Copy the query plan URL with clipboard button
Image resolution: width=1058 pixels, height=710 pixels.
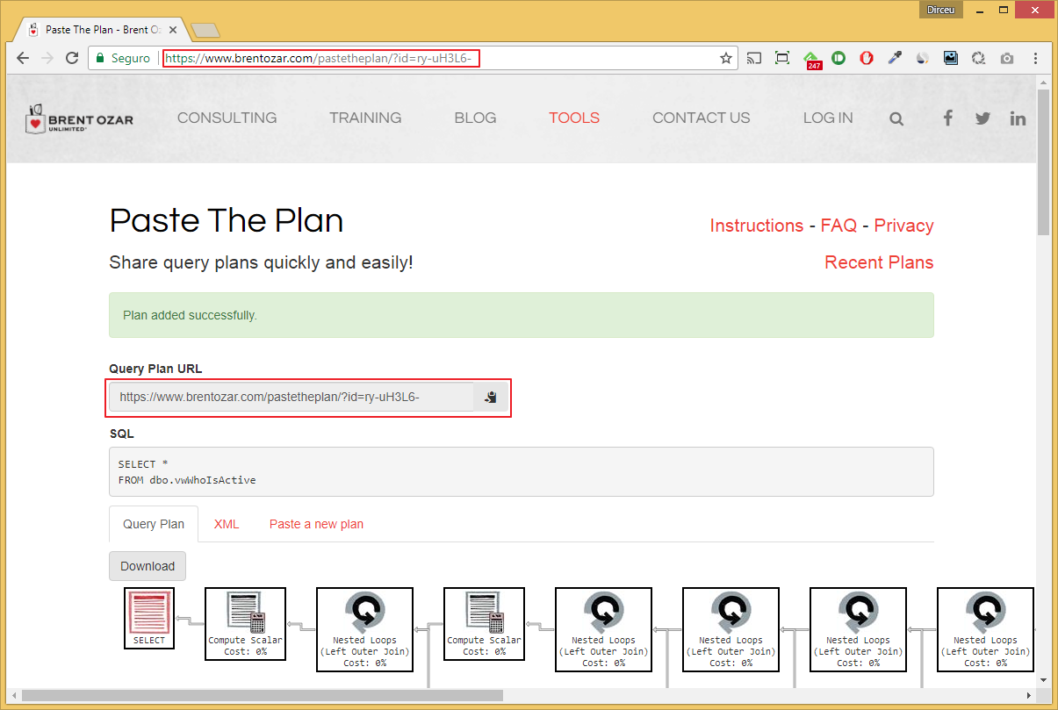click(491, 397)
